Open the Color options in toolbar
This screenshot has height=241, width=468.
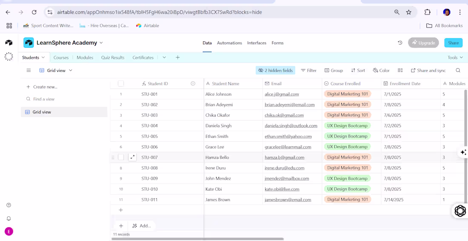381,71
